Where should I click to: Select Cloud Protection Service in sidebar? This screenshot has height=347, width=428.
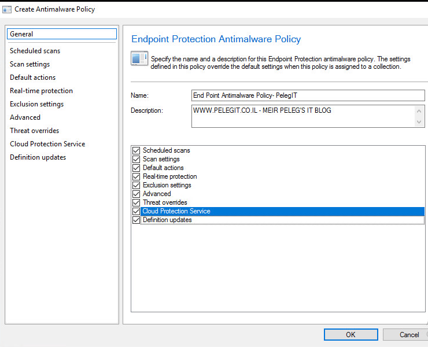[47, 144]
